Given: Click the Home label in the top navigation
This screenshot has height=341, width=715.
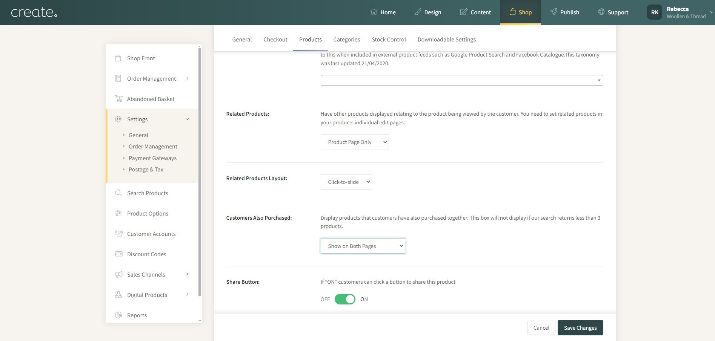Looking at the screenshot, I should coord(388,12).
